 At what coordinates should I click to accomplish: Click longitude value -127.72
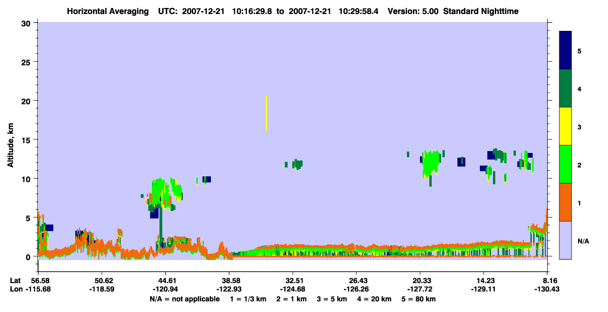click(420, 290)
